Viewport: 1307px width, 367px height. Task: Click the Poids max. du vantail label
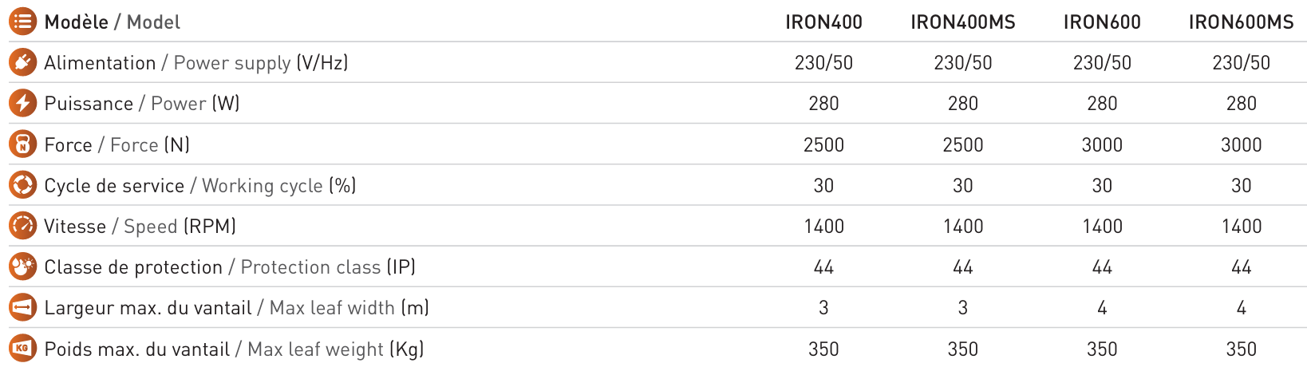[x=136, y=349]
